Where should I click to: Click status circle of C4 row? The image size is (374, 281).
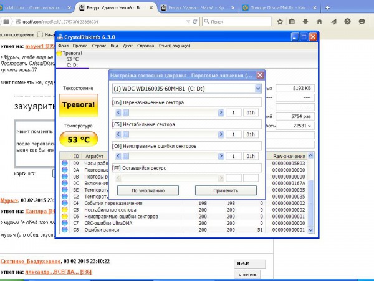click(x=65, y=203)
